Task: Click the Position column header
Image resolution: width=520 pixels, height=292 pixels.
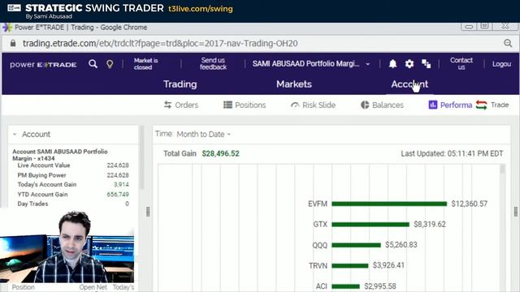Action: (x=24, y=287)
